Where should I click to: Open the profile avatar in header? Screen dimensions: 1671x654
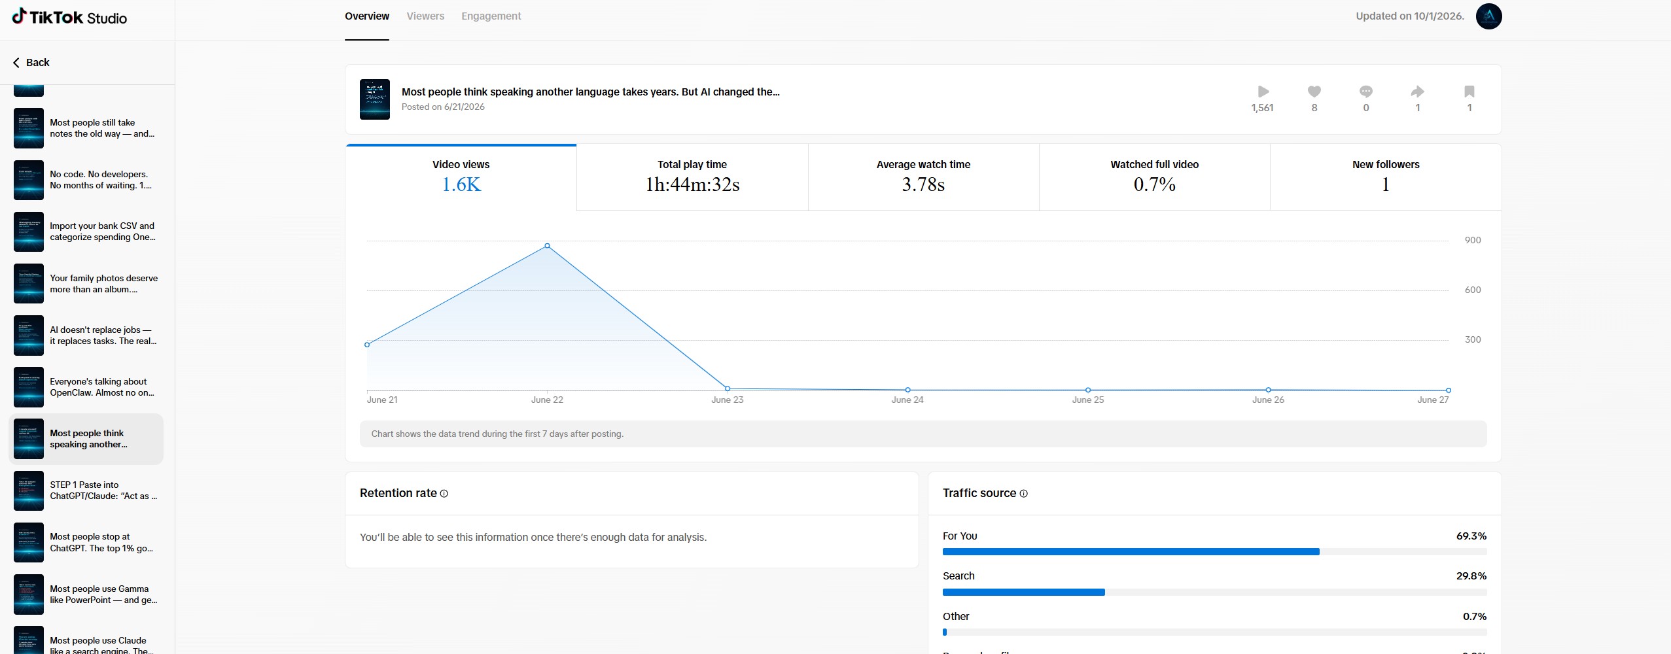[x=1488, y=16]
